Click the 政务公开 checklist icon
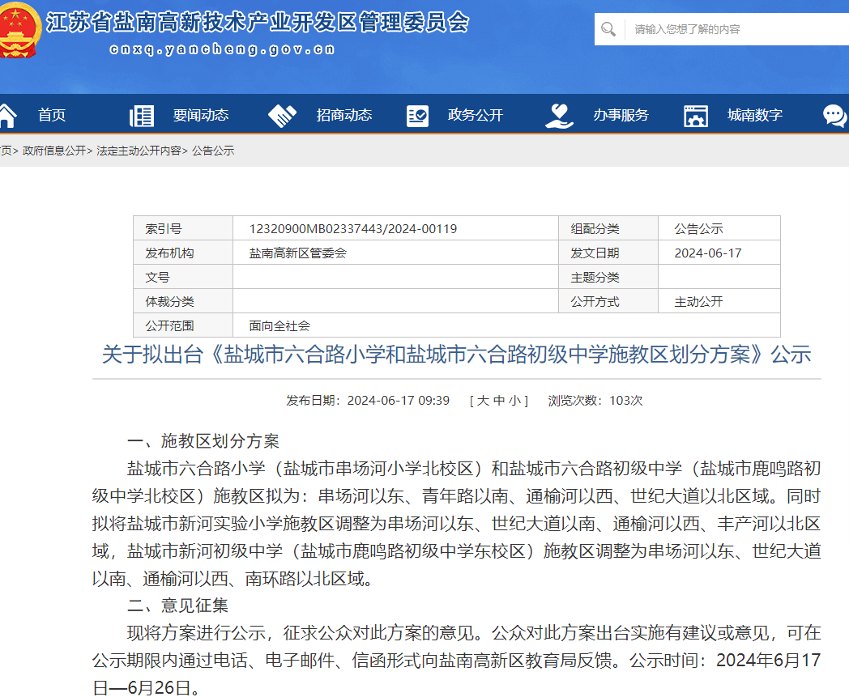The width and height of the screenshot is (849, 697). 417,116
